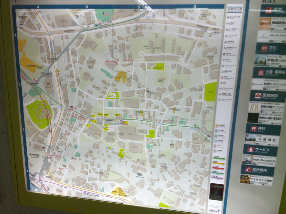Viewport: 286px width, 214px height.
Task: Click column header D on map grid
Action: pyautogui.click(x=195, y=7)
